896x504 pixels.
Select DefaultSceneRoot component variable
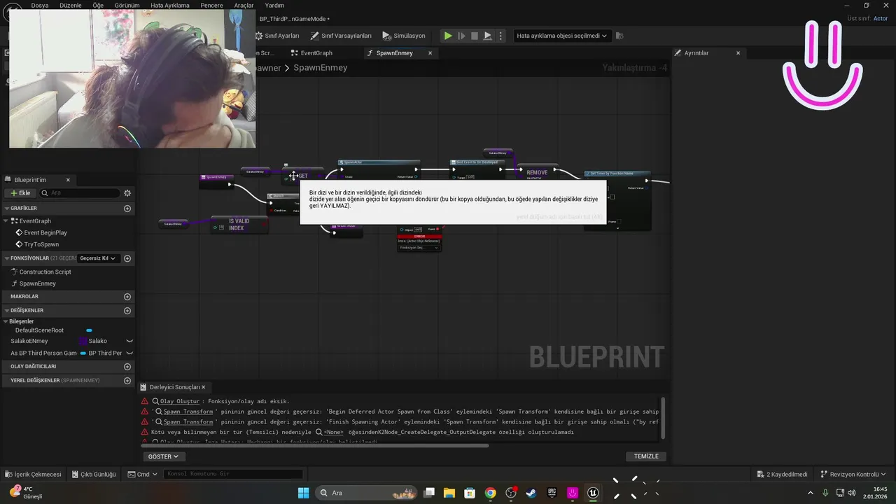[x=39, y=330]
